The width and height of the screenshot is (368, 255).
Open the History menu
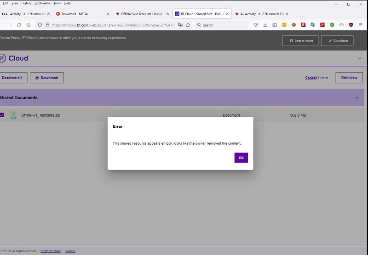click(x=26, y=3)
